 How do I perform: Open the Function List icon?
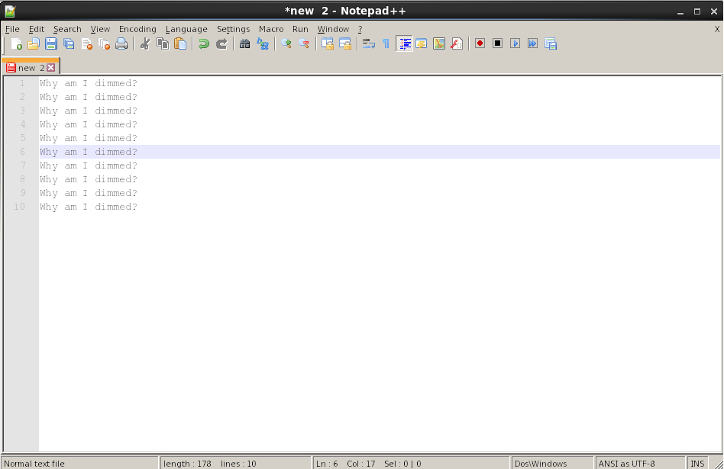click(x=457, y=43)
